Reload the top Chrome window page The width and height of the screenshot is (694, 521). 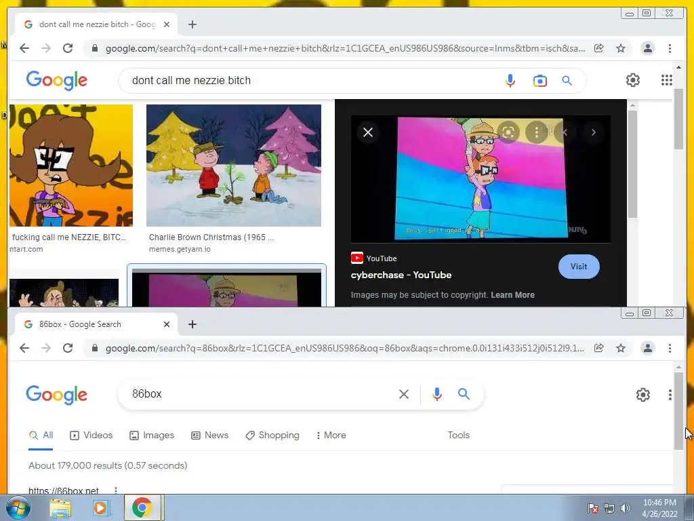point(68,48)
